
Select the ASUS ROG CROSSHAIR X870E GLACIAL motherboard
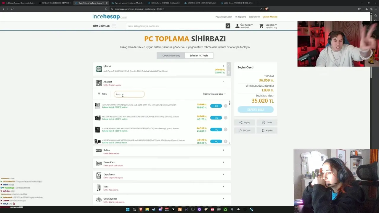[x=216, y=106]
